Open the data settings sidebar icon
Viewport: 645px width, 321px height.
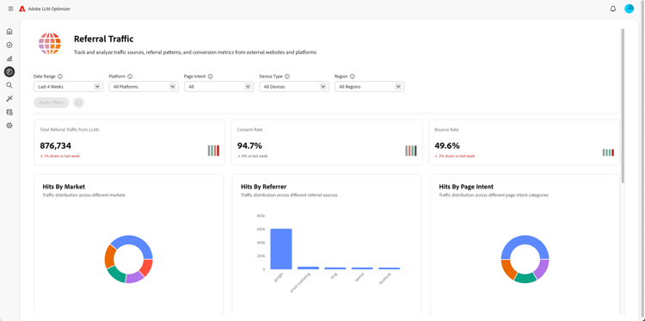pos(9,112)
